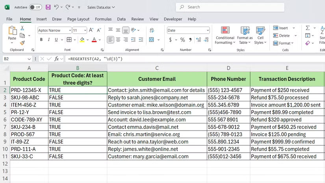Toggle the AutoSave switch
325x183 pixels.
35,7
